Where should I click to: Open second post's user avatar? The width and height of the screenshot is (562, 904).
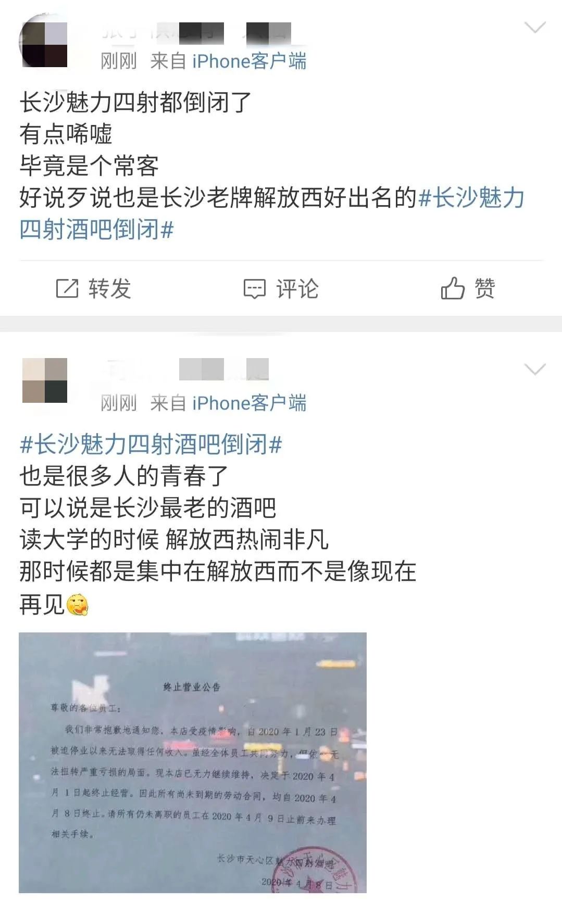45,380
